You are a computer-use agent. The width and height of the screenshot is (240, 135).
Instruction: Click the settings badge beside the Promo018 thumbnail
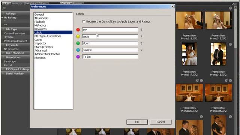click(230, 44)
